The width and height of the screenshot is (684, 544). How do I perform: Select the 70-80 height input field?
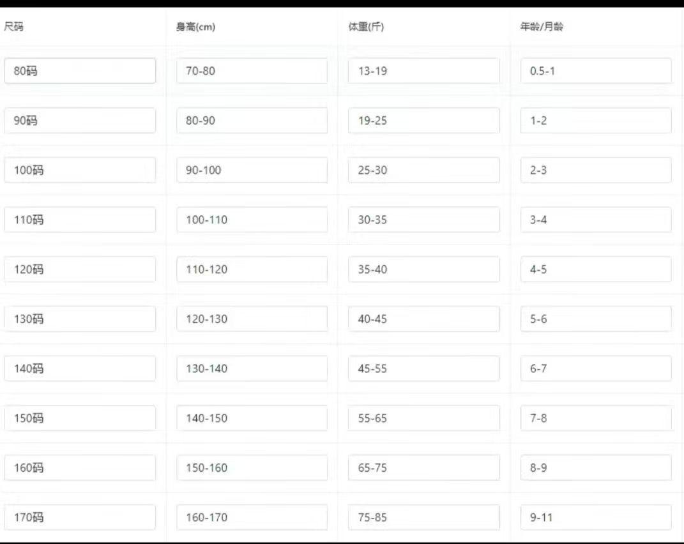pos(252,71)
